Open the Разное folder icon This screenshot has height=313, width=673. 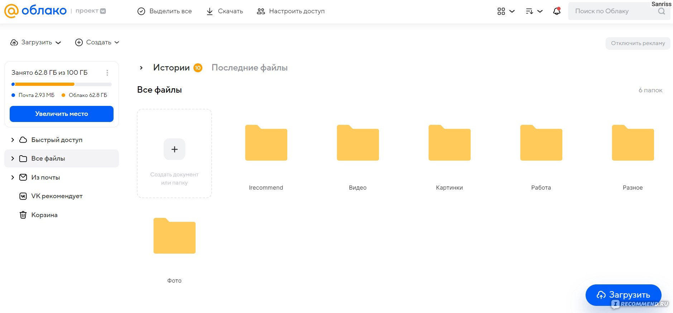tap(633, 143)
